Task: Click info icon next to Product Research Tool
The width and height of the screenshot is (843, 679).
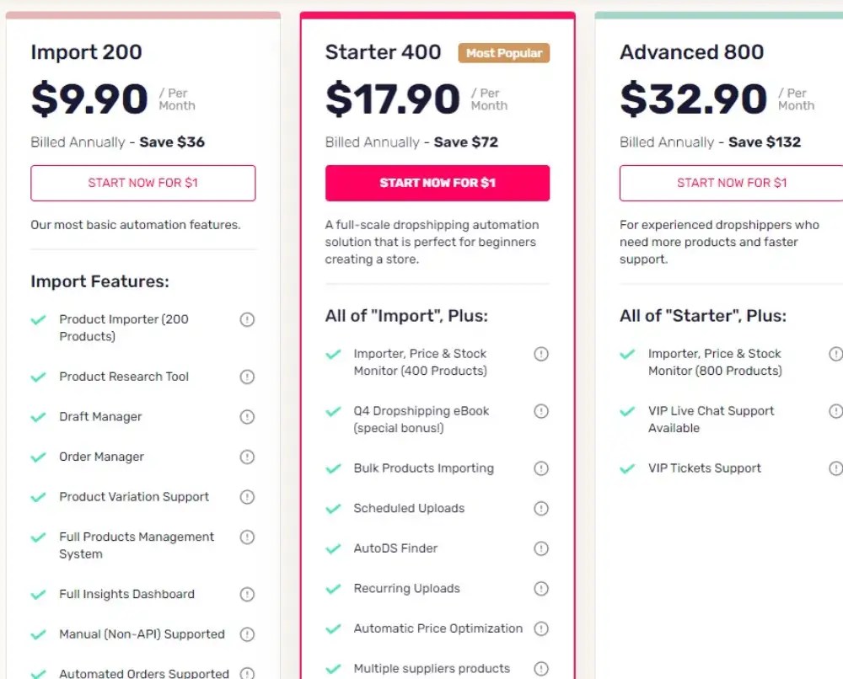Action: coord(247,377)
